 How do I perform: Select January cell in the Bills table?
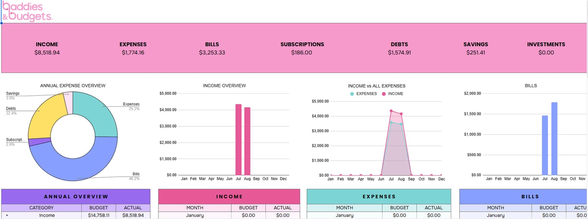[x=496, y=215]
